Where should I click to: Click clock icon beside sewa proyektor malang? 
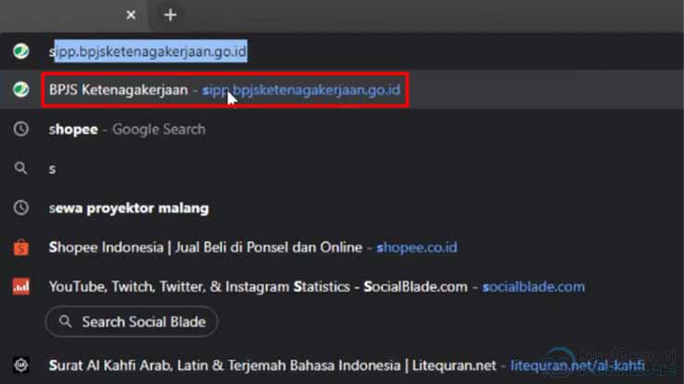click(20, 208)
